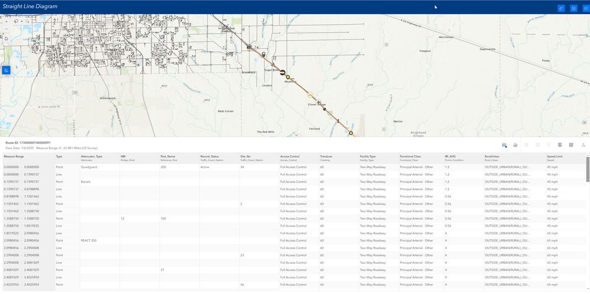
Task: Collapse the map with chevron at bottom
Action: tap(296, 135)
